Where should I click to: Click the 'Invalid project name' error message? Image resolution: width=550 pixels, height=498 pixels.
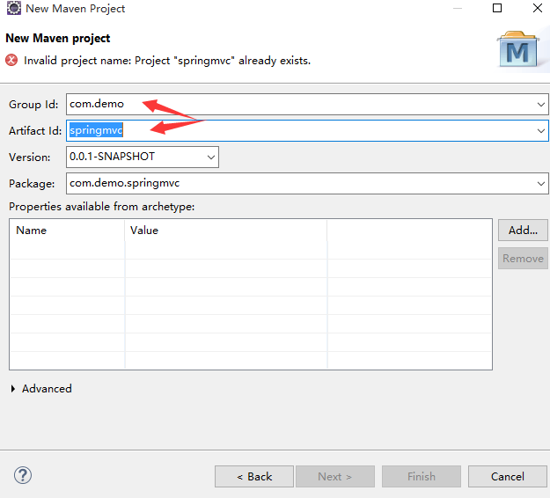(167, 61)
